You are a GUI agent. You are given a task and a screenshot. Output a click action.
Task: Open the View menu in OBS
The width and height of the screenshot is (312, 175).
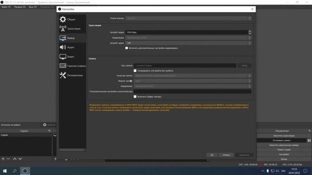pos(33,7)
